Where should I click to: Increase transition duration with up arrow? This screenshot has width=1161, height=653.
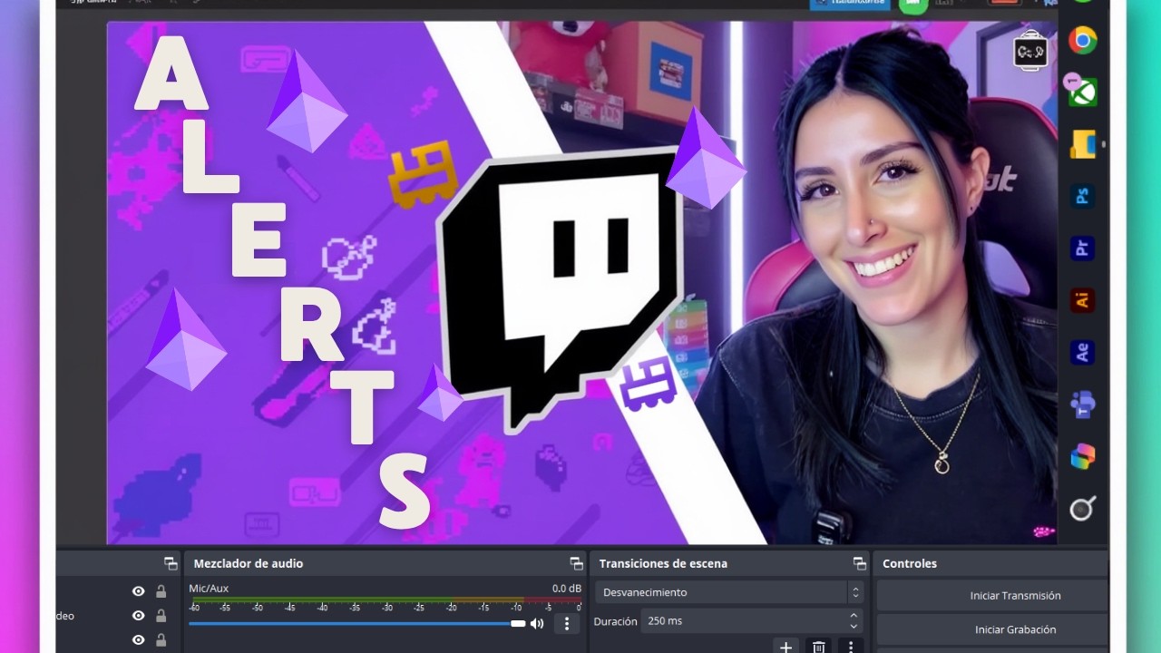854,616
